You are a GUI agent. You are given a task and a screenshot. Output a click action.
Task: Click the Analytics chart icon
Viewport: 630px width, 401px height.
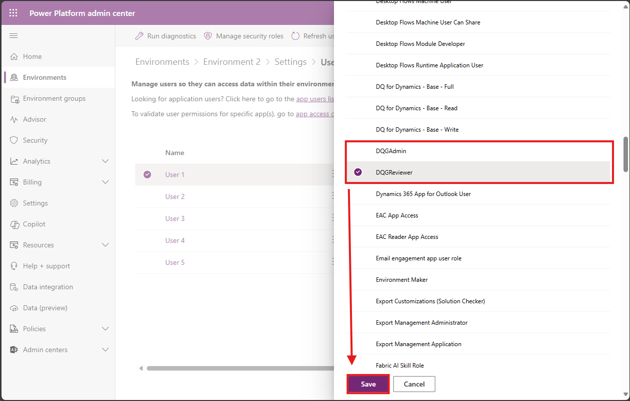pos(14,161)
